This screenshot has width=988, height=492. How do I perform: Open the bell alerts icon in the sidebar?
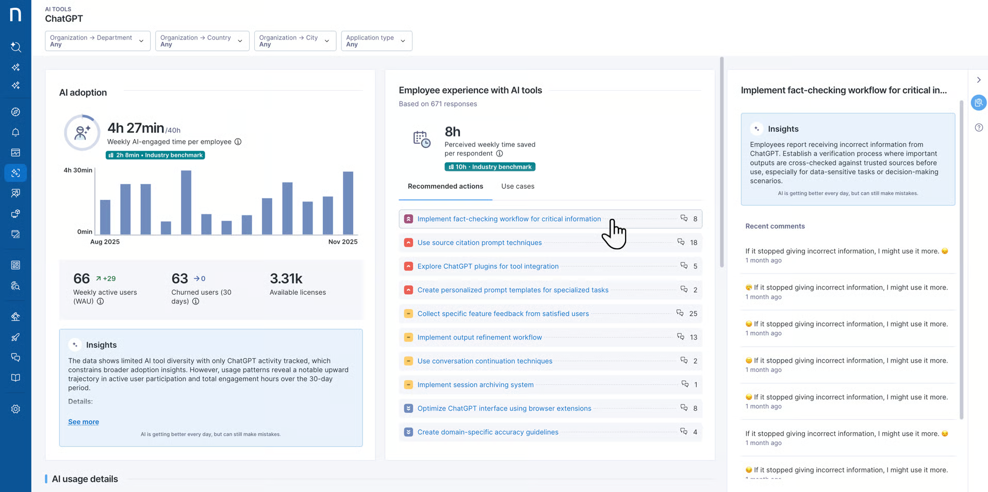coord(15,132)
